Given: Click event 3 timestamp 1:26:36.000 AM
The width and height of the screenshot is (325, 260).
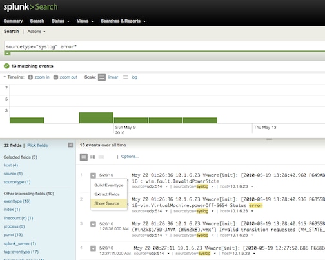Looking at the screenshot, I should pyautogui.click(x=114, y=228).
